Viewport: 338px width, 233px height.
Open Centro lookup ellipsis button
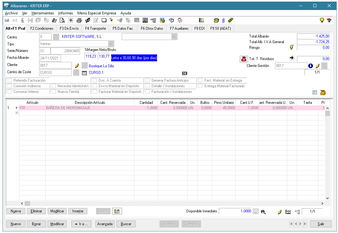pyautogui.click(x=56, y=37)
